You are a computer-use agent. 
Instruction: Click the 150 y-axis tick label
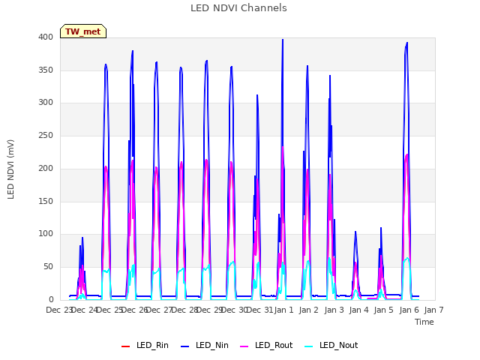46,202
